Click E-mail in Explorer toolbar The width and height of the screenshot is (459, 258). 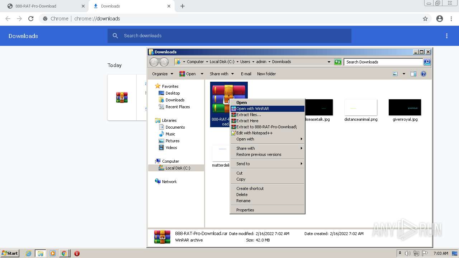click(x=246, y=74)
